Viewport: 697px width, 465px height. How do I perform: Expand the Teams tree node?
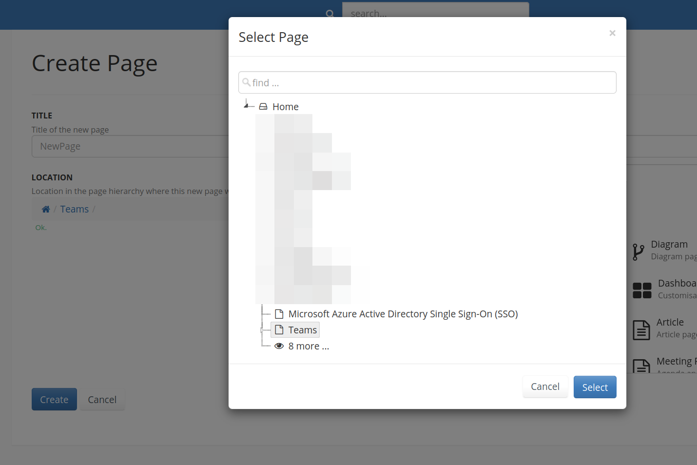click(262, 329)
